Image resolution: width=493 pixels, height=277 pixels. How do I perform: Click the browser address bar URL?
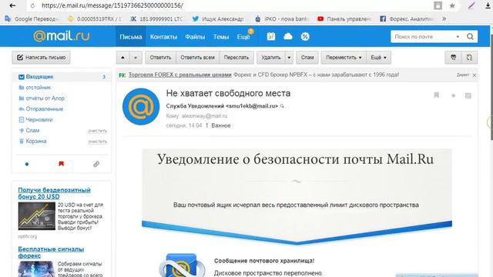click(112, 5)
